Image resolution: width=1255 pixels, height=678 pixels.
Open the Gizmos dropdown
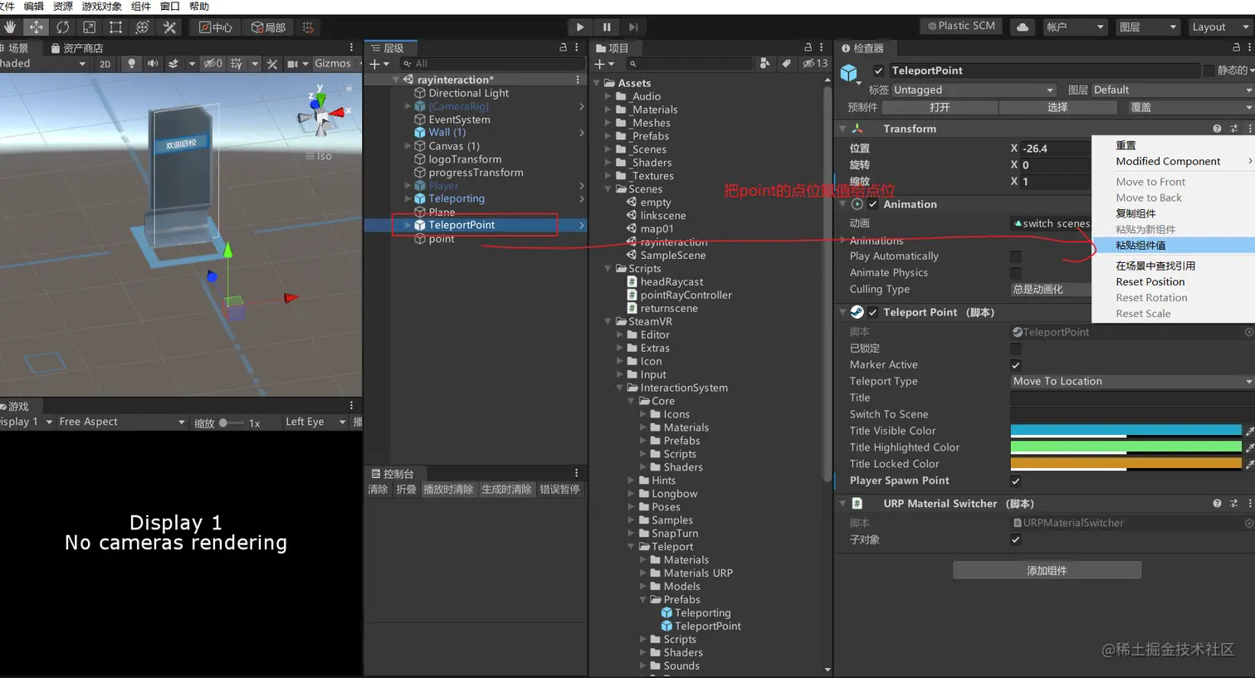tap(338, 64)
